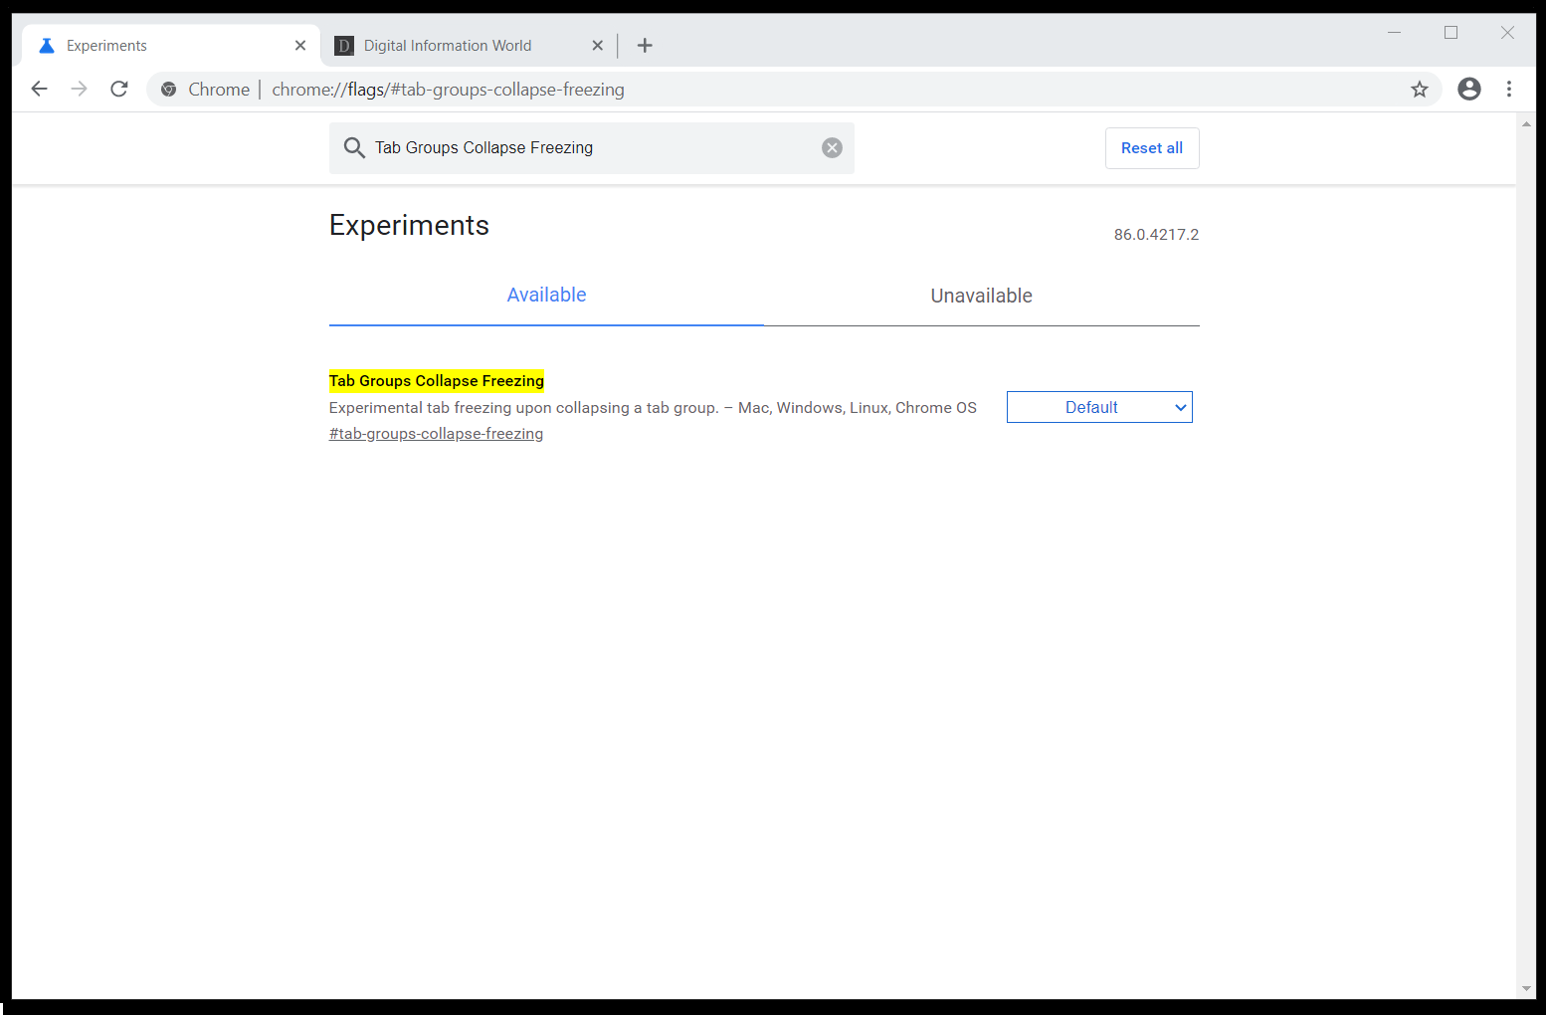Viewport: 1546px width, 1015px height.
Task: Switch to the Digital Information World tab
Action: click(x=448, y=45)
